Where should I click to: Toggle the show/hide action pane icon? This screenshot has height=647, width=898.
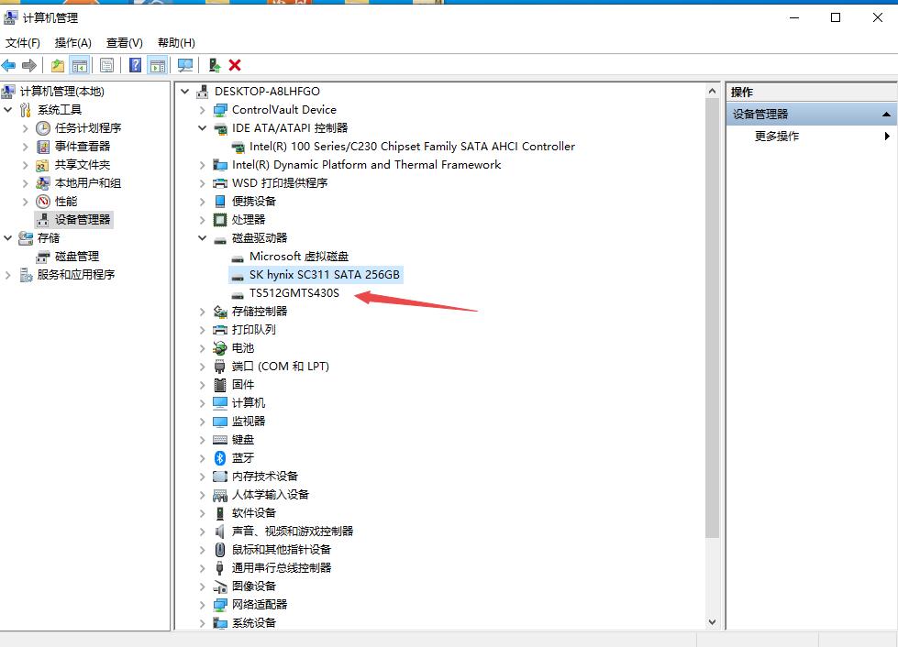coord(158,66)
